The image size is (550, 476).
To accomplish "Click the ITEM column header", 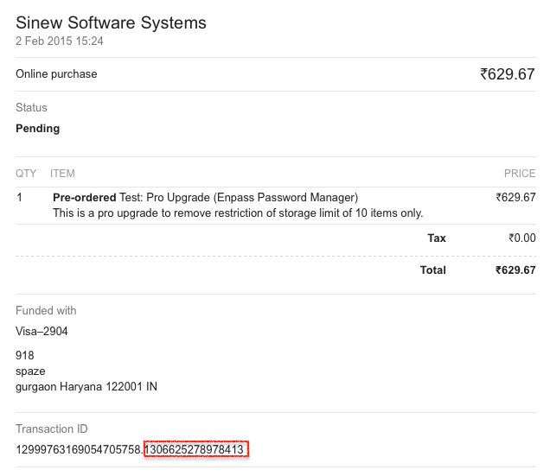I will click(x=62, y=174).
